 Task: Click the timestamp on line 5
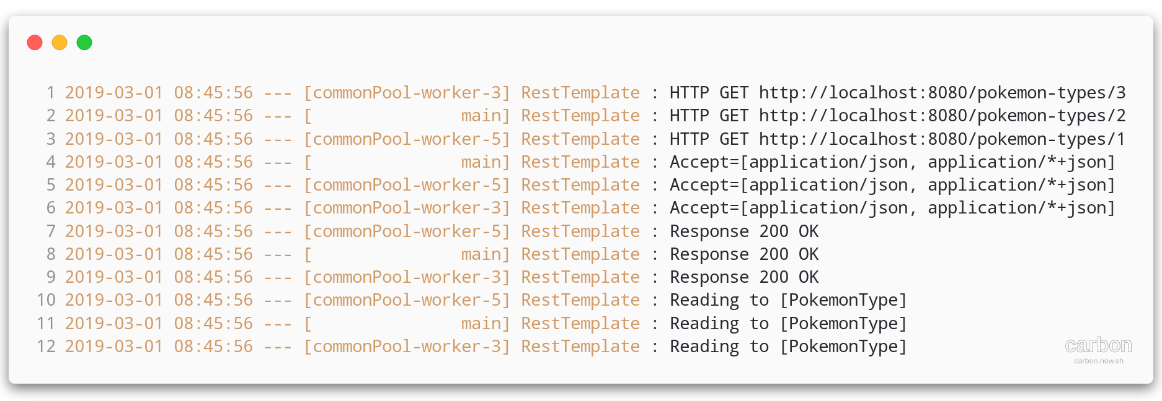point(159,185)
